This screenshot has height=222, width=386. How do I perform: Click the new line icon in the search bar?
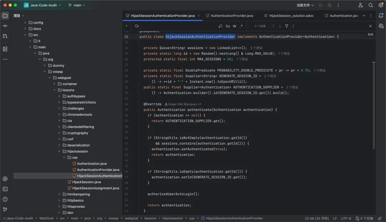pyautogui.click(x=220, y=26)
